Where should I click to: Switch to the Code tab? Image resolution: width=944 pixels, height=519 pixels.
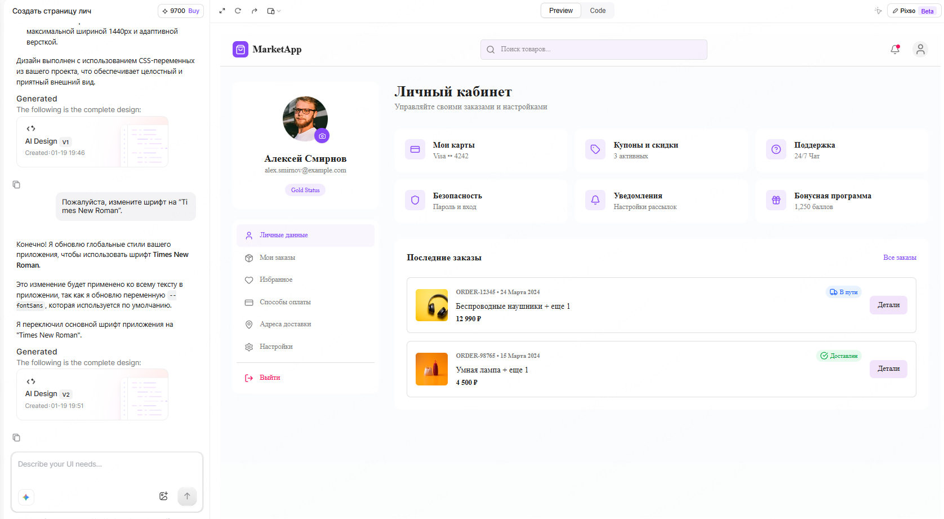click(597, 10)
